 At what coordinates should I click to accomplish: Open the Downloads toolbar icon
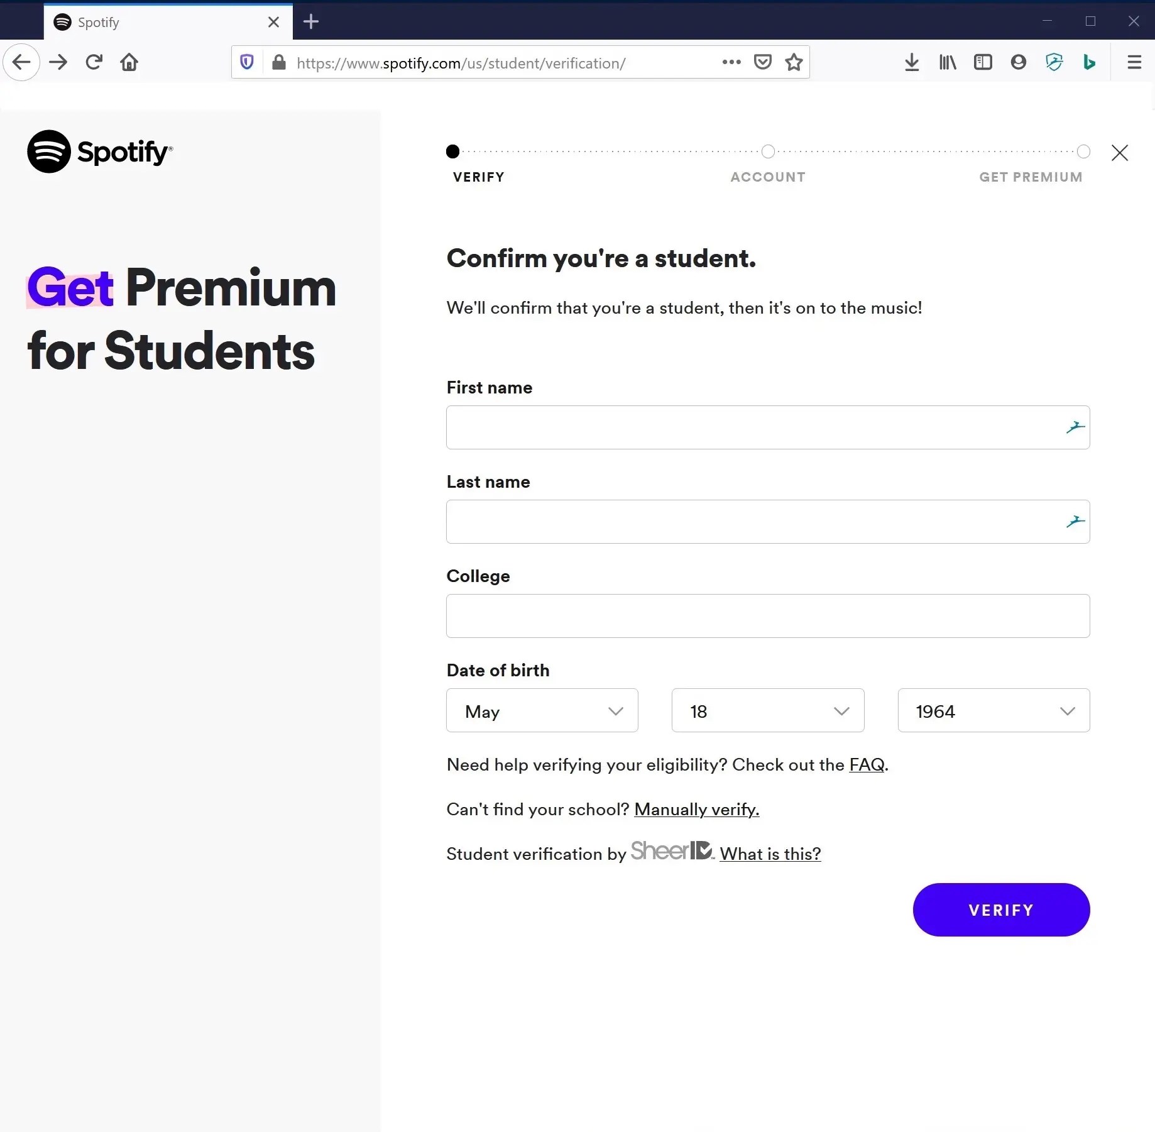coord(912,62)
